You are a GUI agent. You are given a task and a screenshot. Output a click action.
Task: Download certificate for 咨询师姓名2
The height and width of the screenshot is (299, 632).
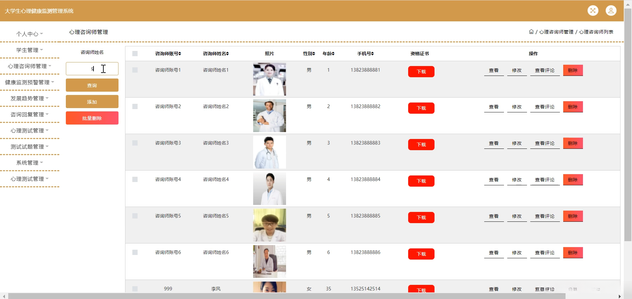point(421,108)
